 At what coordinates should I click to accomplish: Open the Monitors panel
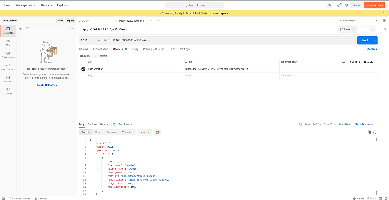click(x=8, y=79)
